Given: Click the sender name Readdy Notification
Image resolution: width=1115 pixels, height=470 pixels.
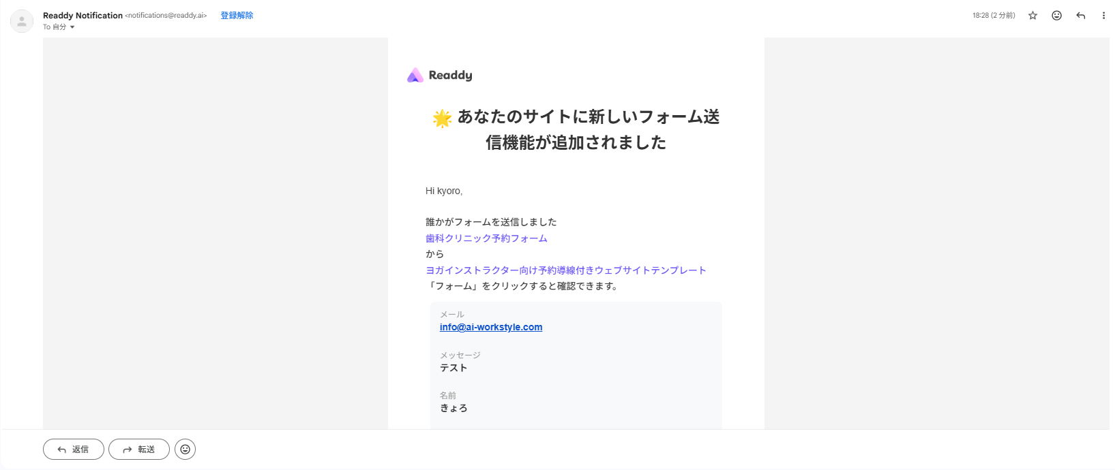Looking at the screenshot, I should [x=83, y=16].
